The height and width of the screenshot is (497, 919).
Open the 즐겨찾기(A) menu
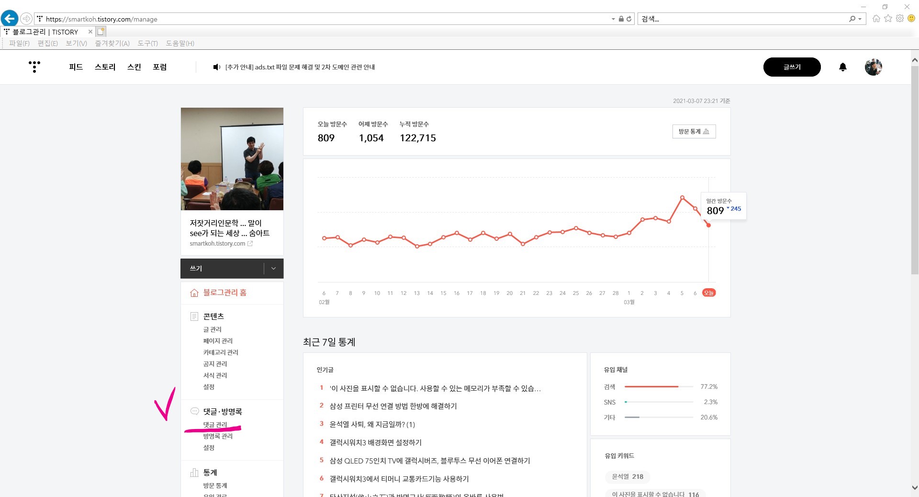[112, 43]
